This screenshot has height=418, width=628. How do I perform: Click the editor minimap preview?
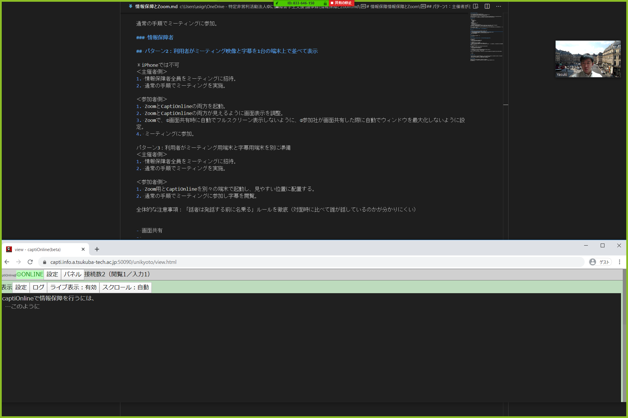(486, 37)
